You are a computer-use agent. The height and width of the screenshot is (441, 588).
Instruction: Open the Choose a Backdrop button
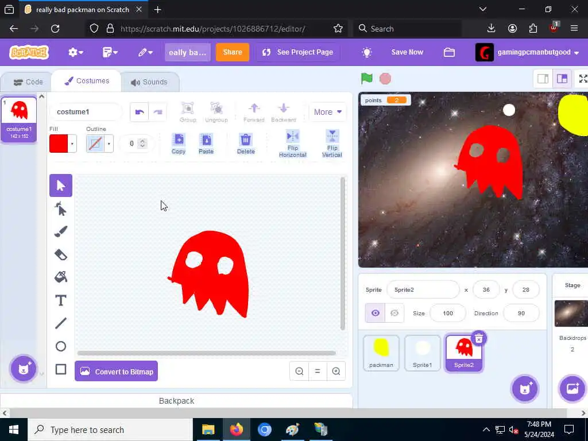click(572, 389)
